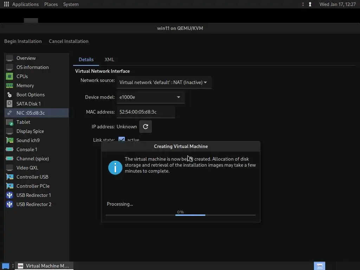Screen dimensions: 360x270
Task: Select the USB Redirector 1 icon
Action: [9, 195]
